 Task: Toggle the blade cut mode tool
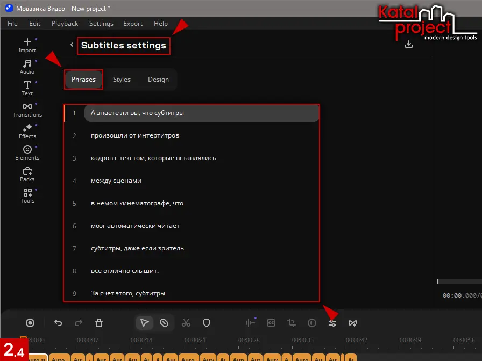pos(165,323)
